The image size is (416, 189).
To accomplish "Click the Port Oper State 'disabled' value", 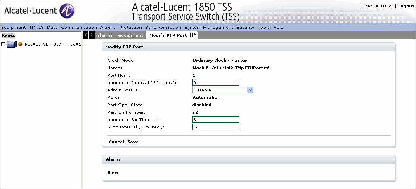I will click(x=202, y=105).
